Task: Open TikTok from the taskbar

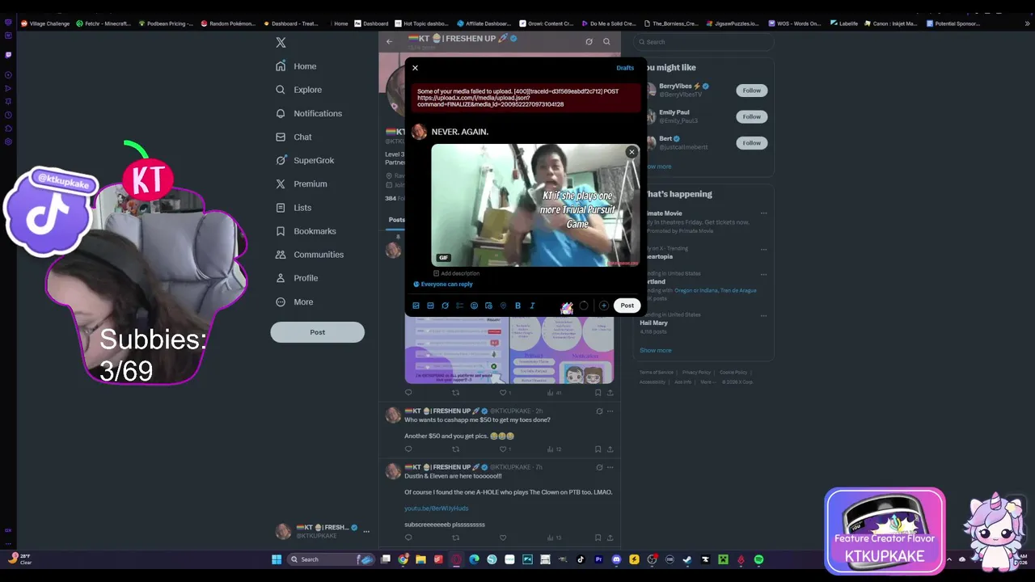Action: point(581,559)
